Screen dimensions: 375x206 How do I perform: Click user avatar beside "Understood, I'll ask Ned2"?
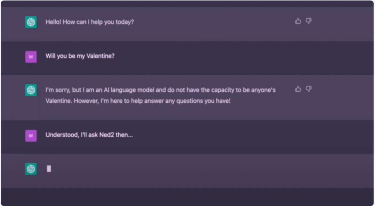(31, 136)
